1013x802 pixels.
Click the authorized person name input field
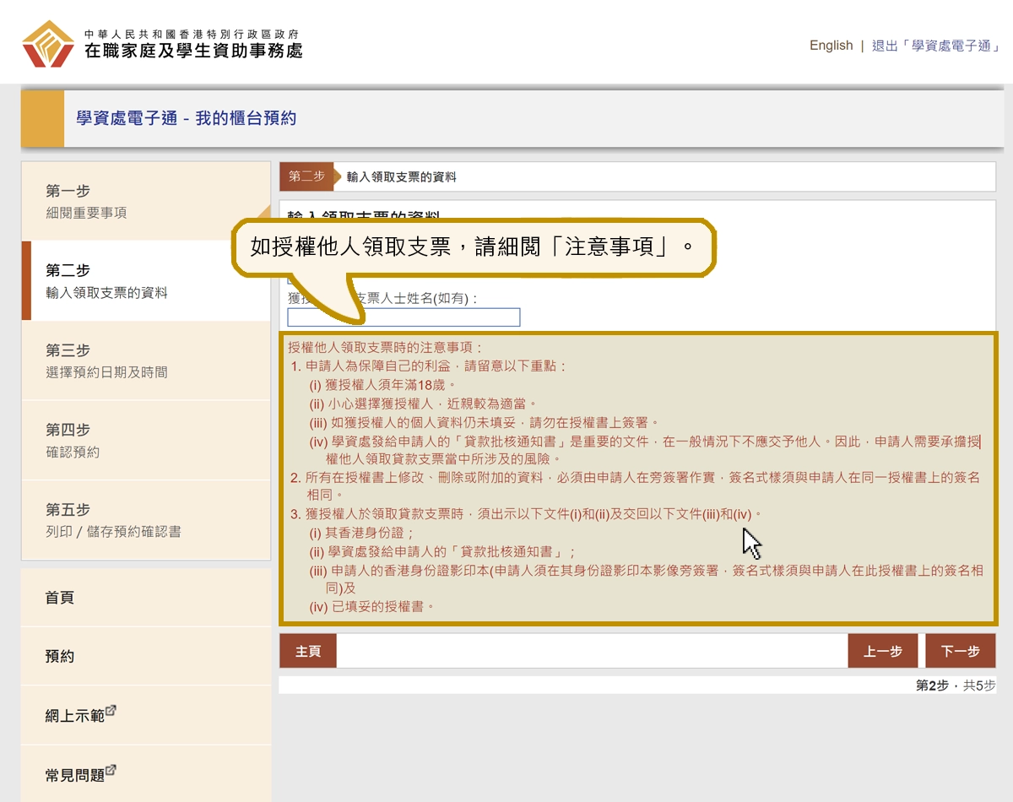(x=404, y=317)
